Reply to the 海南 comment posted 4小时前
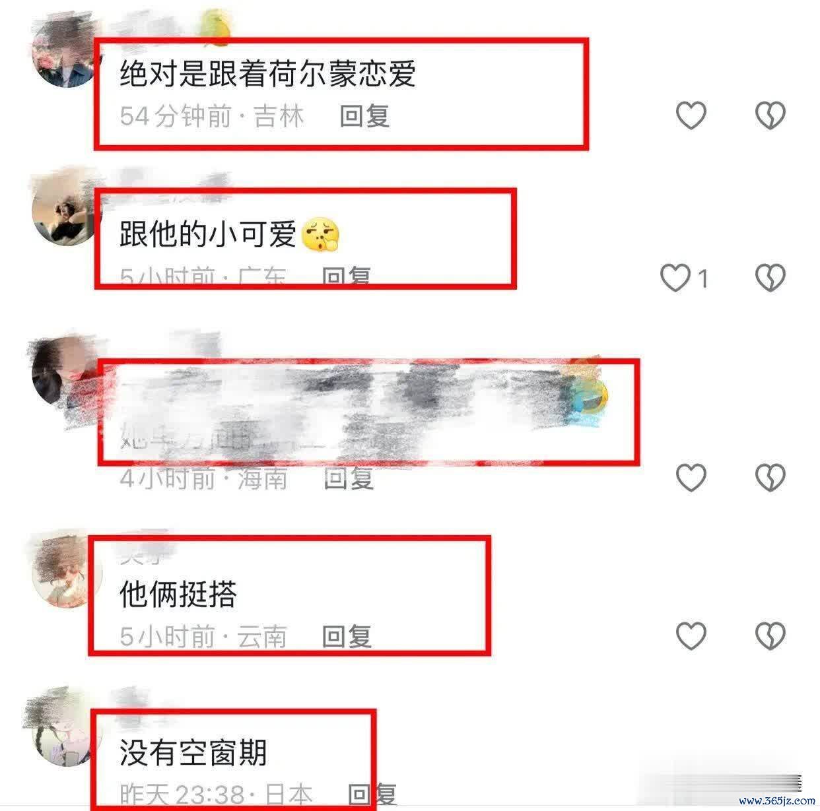Viewport: 820px width, 811px height. coord(349,478)
